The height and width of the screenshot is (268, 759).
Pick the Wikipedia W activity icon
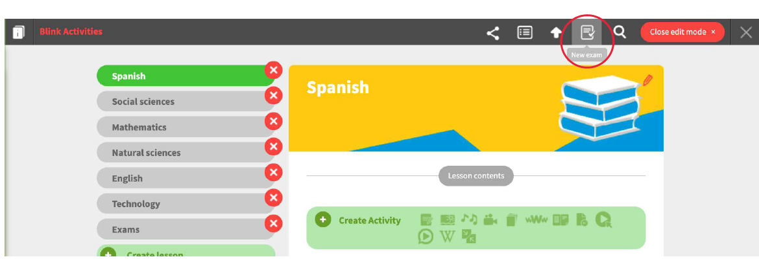(x=447, y=237)
